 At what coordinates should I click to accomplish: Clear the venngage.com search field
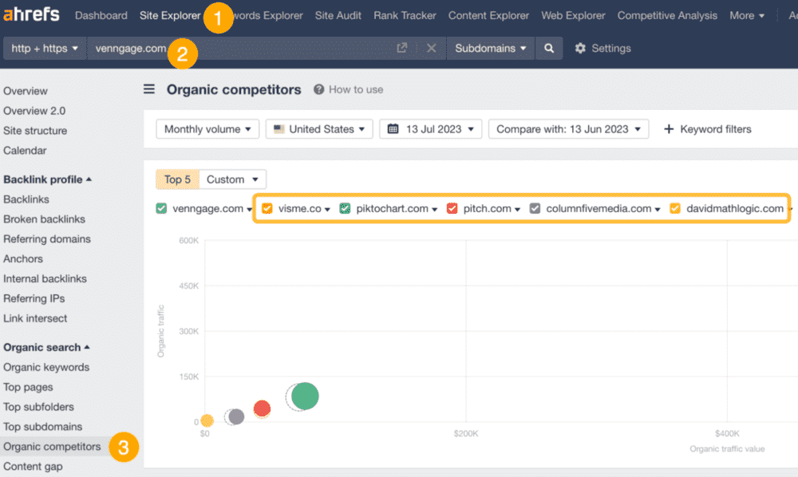click(431, 48)
